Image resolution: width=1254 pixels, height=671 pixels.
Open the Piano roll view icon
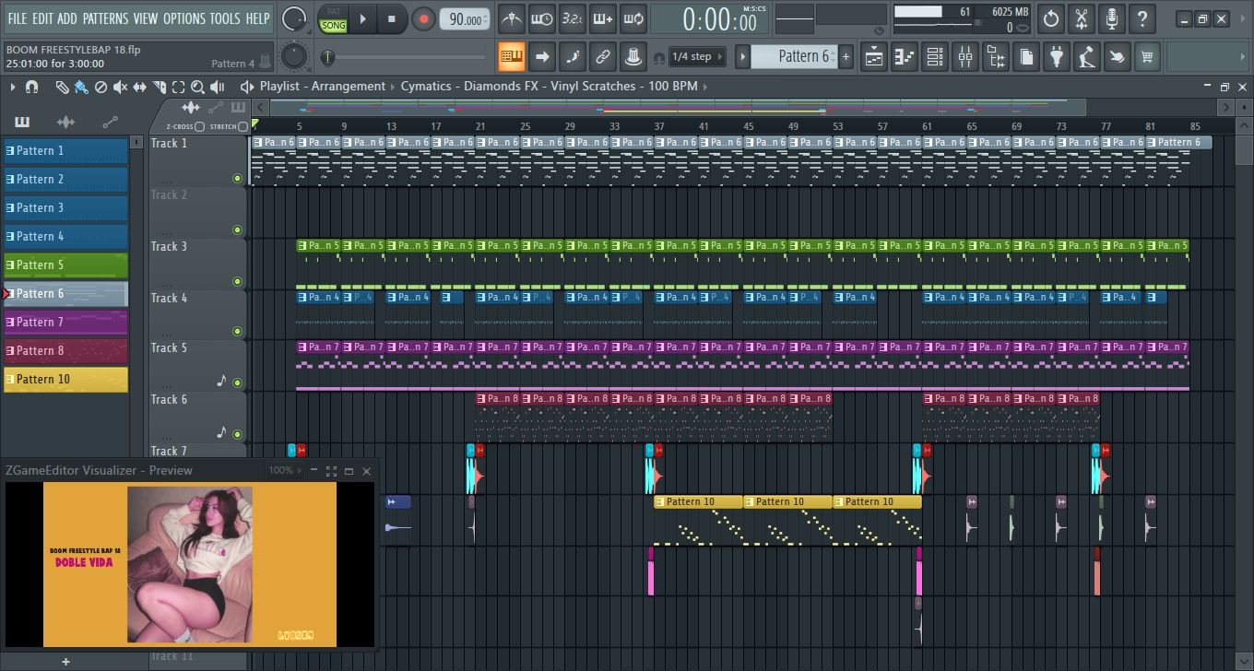tap(905, 56)
